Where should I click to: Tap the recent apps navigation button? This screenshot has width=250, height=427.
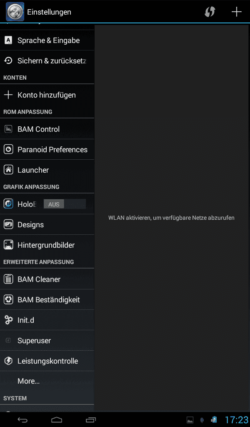point(91,419)
